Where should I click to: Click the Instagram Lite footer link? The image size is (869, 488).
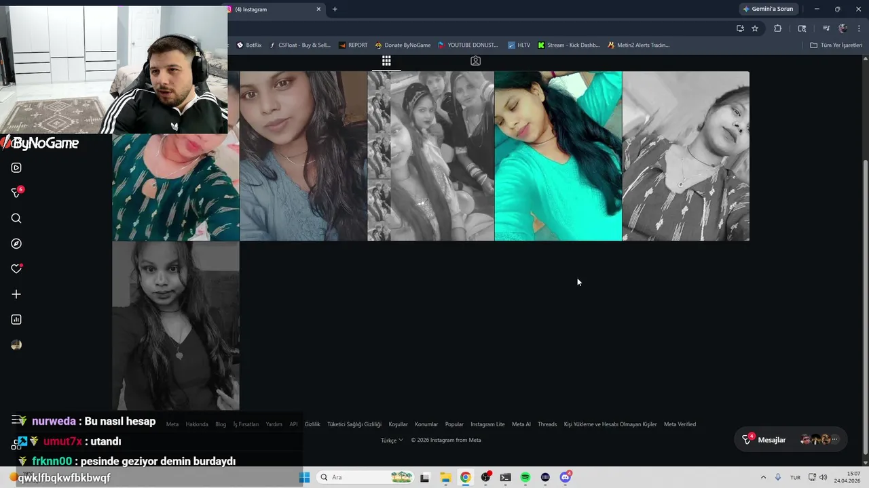pyautogui.click(x=487, y=424)
